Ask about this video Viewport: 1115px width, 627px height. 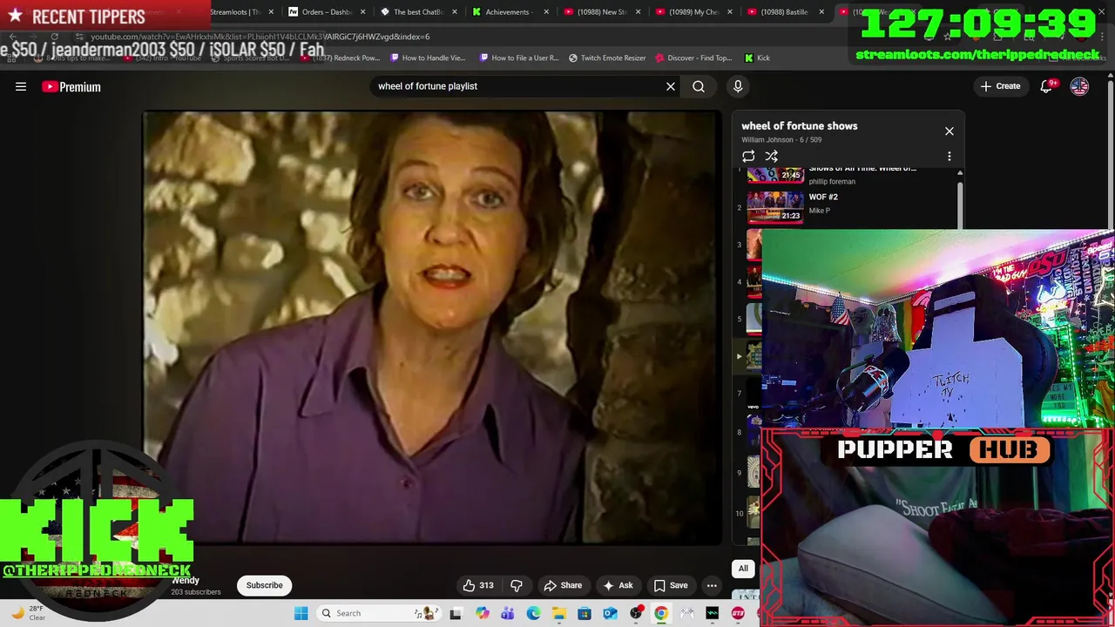coord(618,585)
